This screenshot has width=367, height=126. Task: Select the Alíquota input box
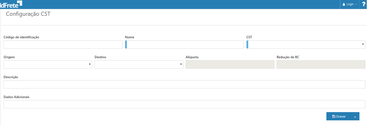click(230, 64)
